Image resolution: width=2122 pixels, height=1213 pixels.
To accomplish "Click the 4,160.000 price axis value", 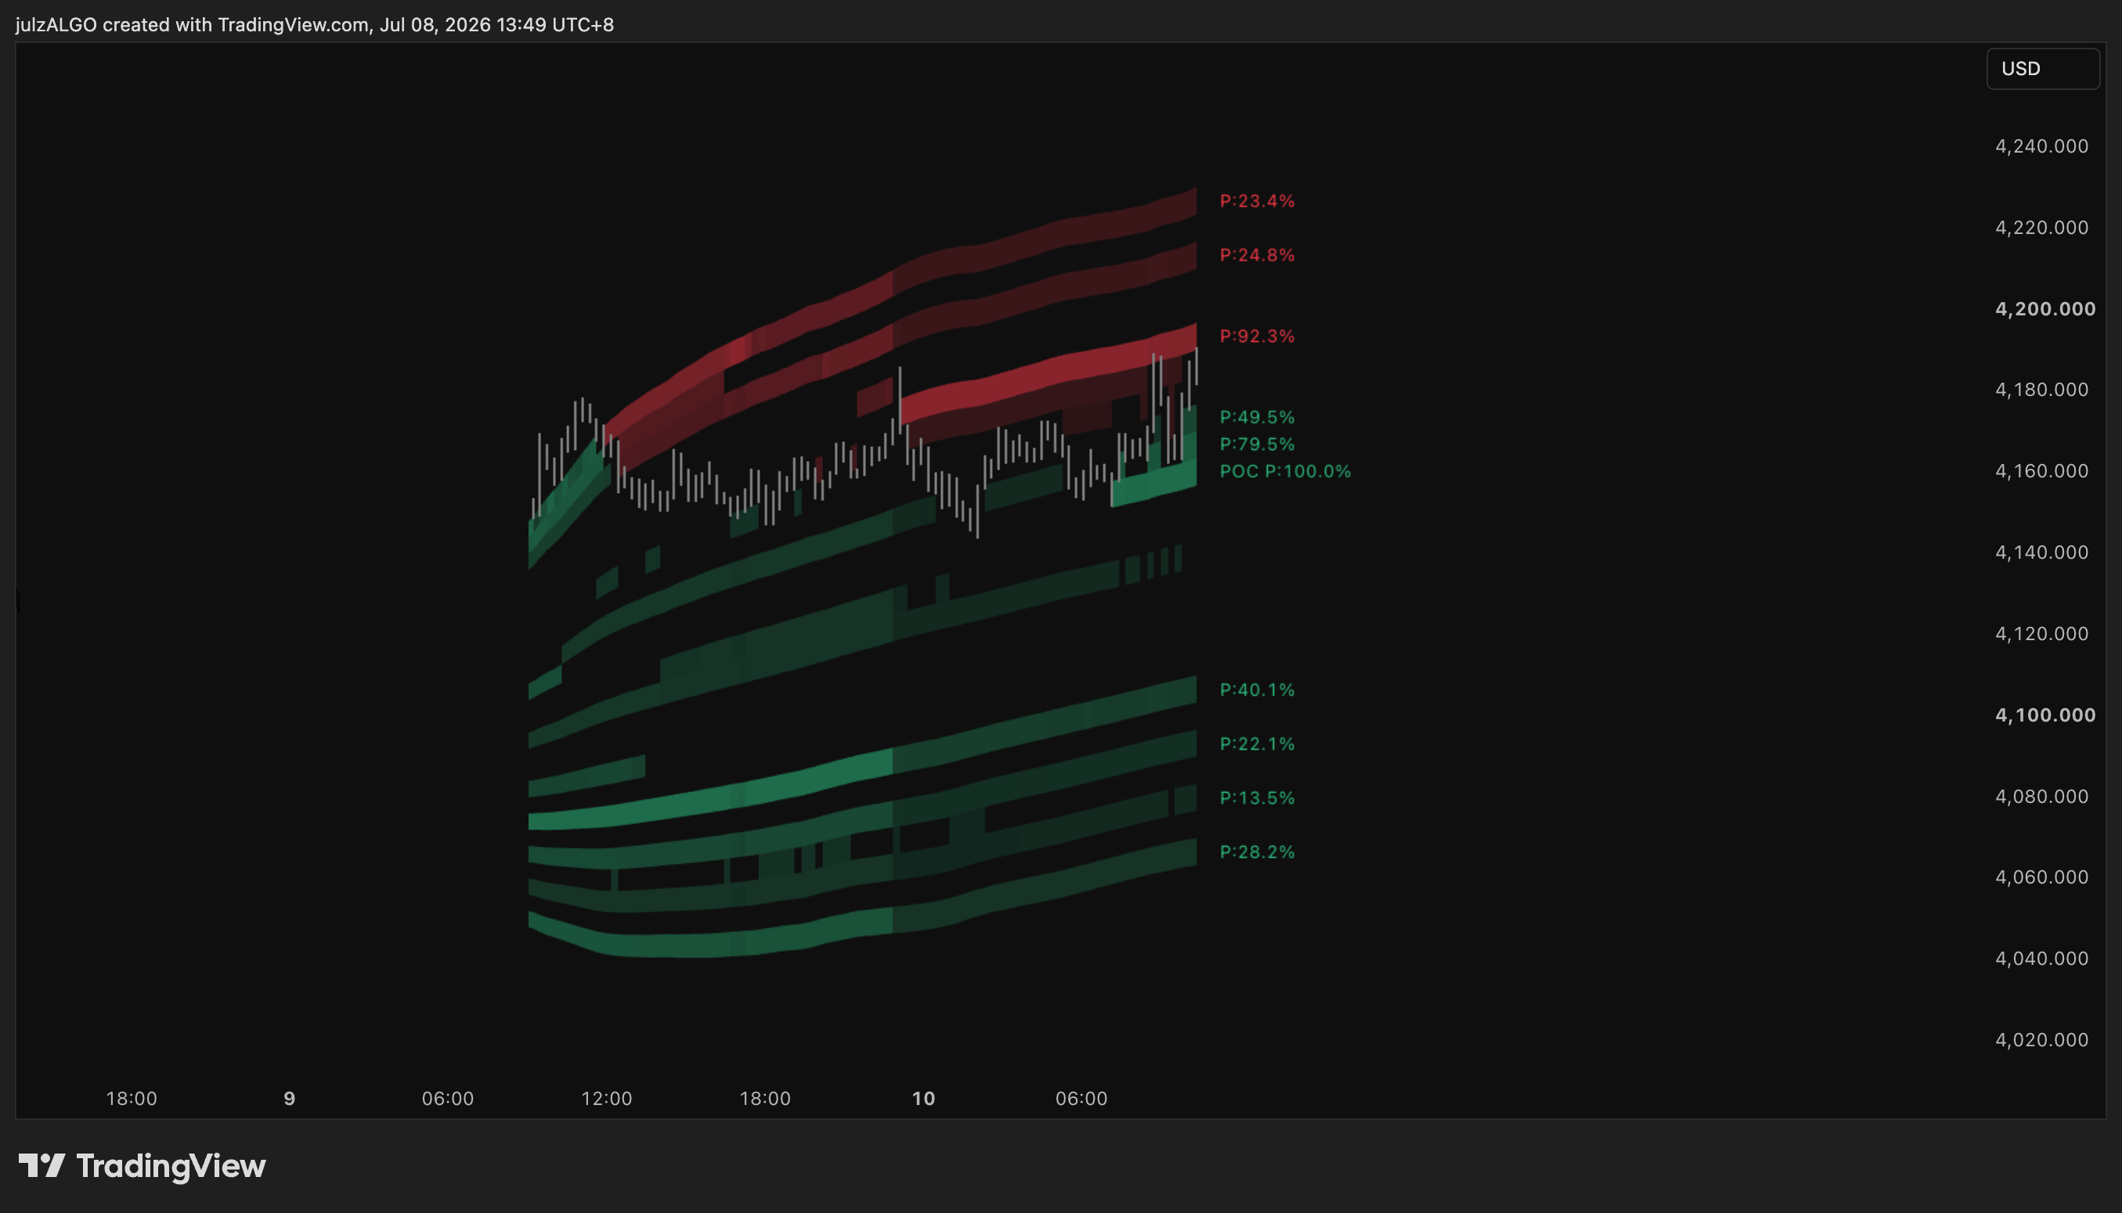I will 2041,472.
